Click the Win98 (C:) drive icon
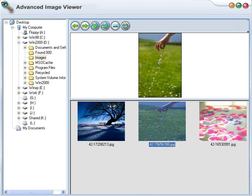This screenshot has height=196, width=252. click(x=25, y=37)
